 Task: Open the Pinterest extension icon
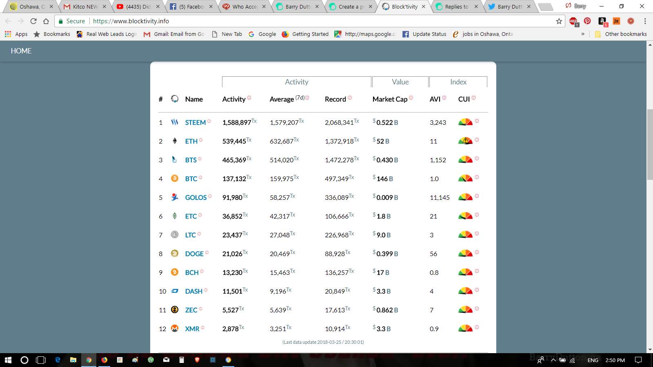point(587,21)
